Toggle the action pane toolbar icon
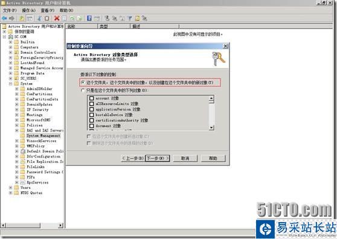This screenshot has height=239, width=337. click(97, 19)
